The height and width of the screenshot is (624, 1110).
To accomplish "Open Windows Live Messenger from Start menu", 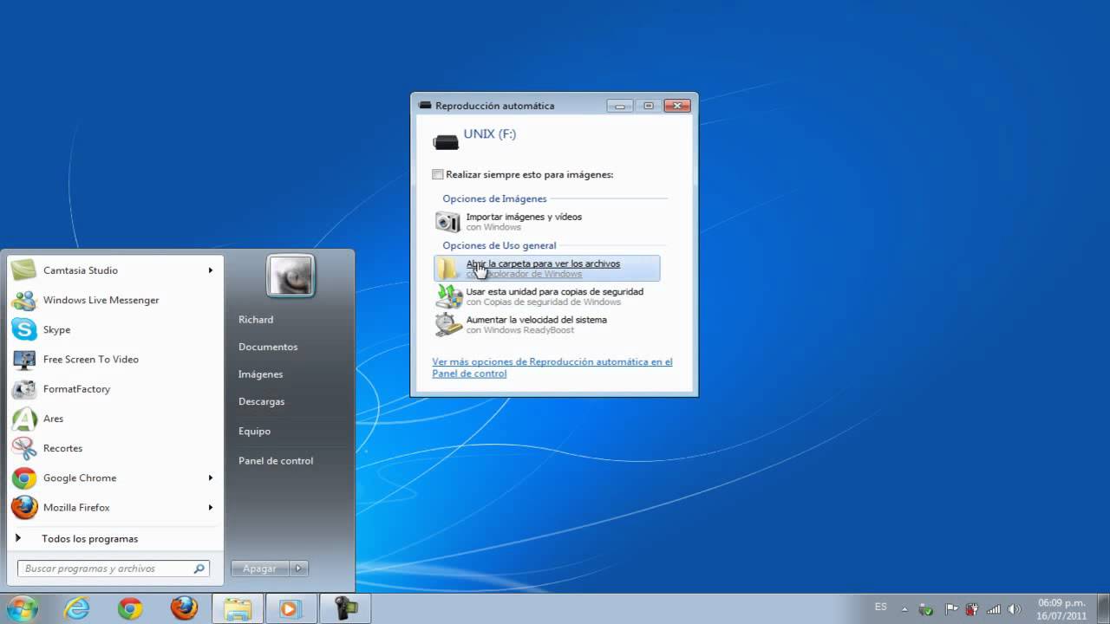I will click(114, 300).
